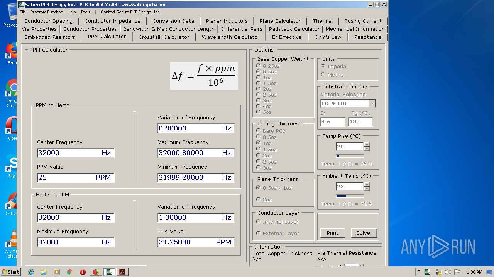Open the Tools menu
The width and height of the screenshot is (494, 277).
[85, 12]
